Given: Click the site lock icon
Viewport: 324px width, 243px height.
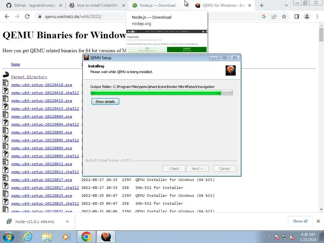Looking at the screenshot, I should [40, 16].
